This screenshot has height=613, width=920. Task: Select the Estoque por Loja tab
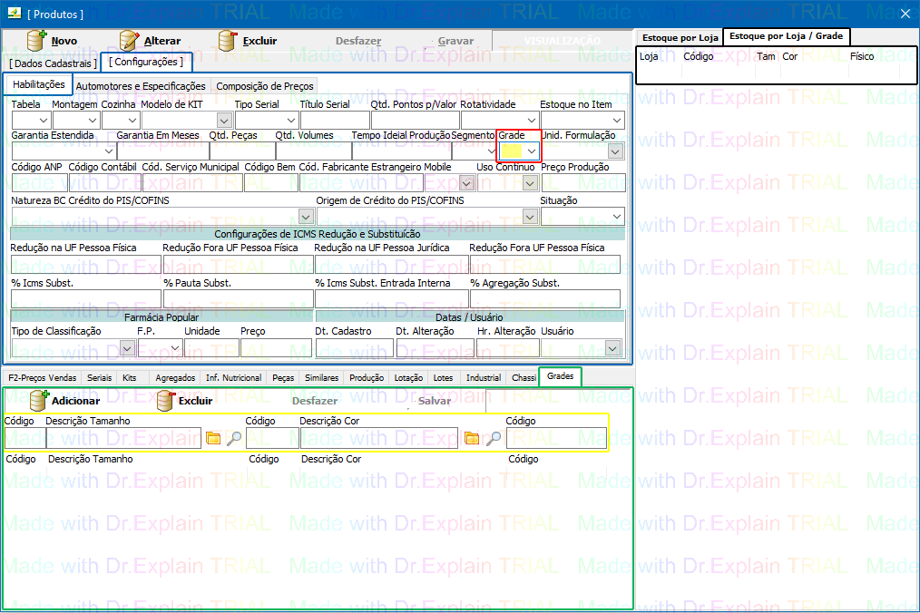[680, 37]
